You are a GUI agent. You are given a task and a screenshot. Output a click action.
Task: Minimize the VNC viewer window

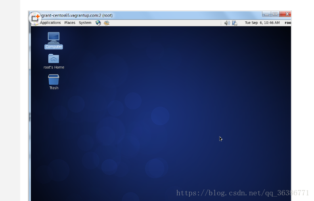266,14
